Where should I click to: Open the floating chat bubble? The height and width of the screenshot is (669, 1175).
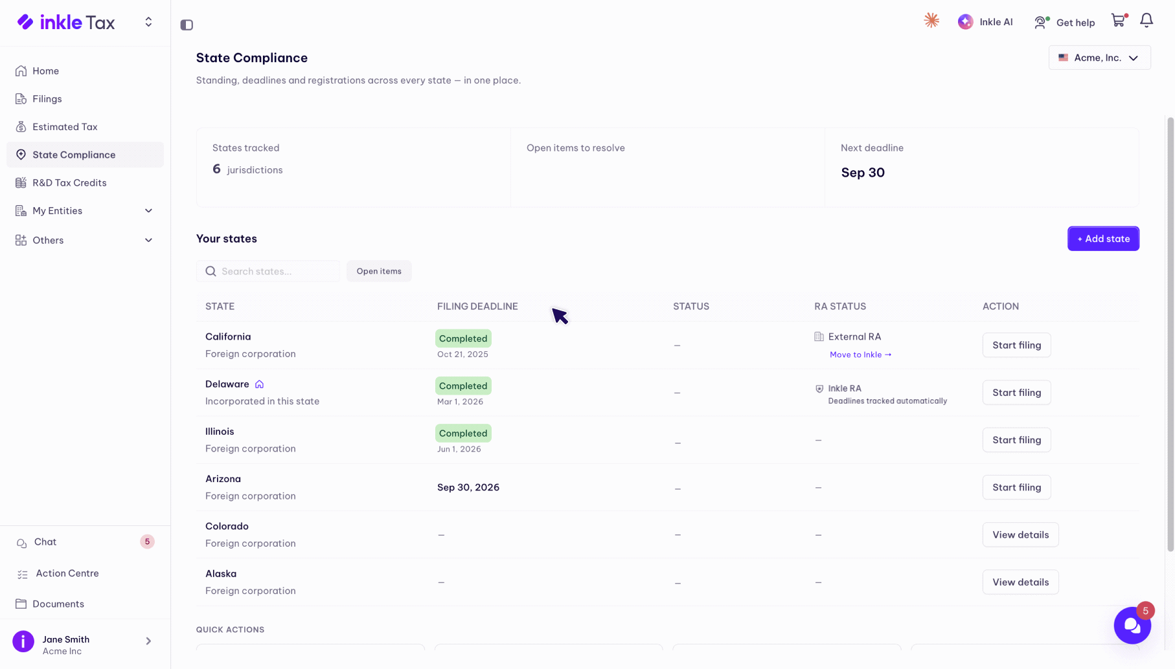point(1132,625)
